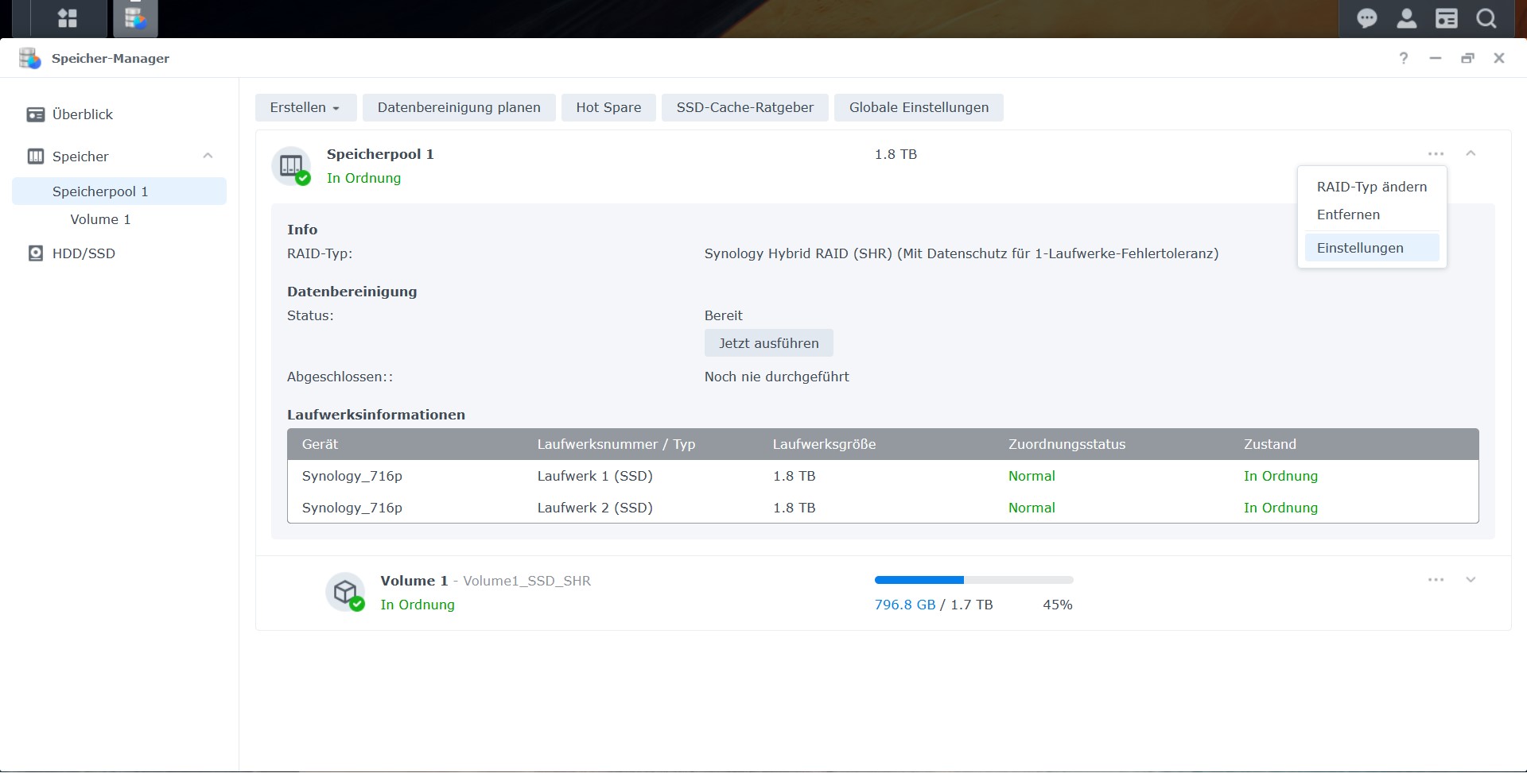Select the 'Laufwerk 1 (SSD)' table cell
1527x773 pixels.
tap(595, 476)
